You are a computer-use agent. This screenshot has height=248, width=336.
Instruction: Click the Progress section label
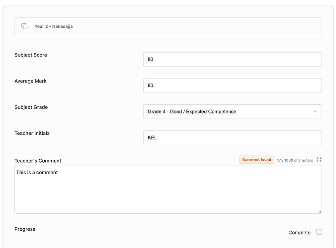[x=25, y=229]
